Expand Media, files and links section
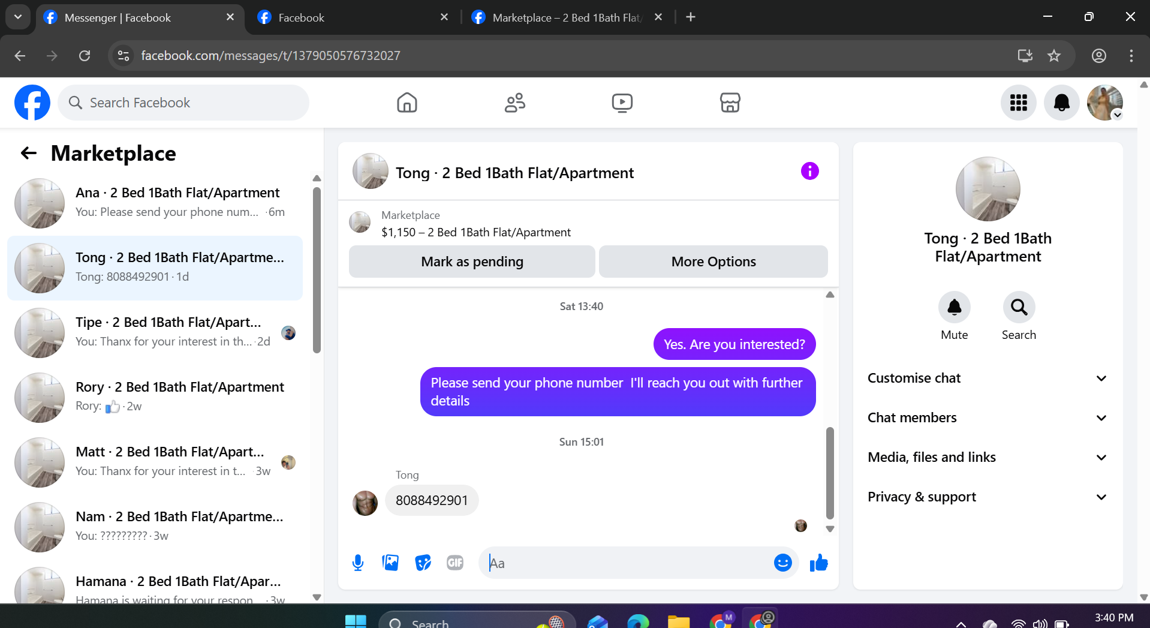 pos(988,458)
